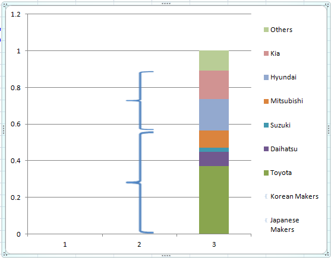Click the Japanese Makers brace legend icon
331x258 pixels.
(x=266, y=221)
